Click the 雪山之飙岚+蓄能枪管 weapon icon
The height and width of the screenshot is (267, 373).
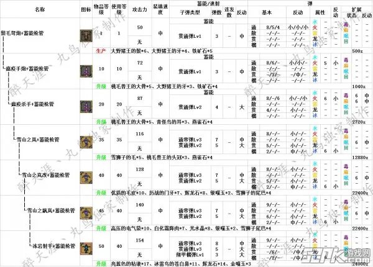tap(86, 213)
